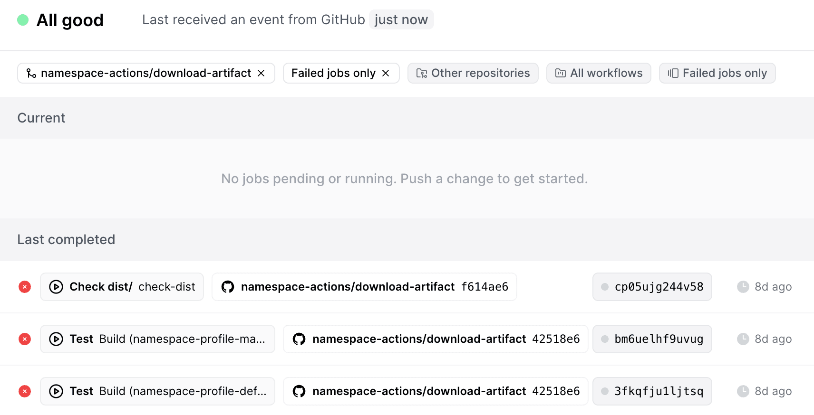Image resolution: width=814 pixels, height=415 pixels.
Task: Click the clock icon next to the first 8d ago
Action: 743,287
